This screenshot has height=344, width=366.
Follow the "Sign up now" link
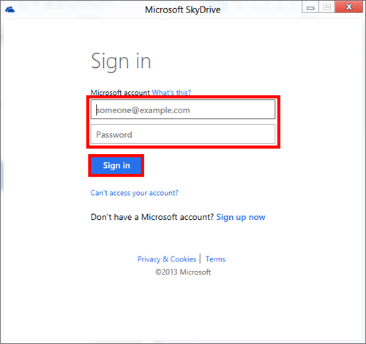coord(241,217)
